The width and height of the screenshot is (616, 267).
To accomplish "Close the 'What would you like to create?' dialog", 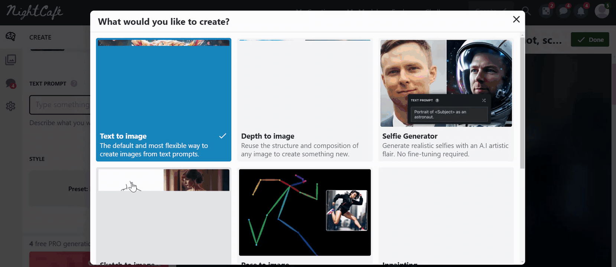I will tap(516, 19).
